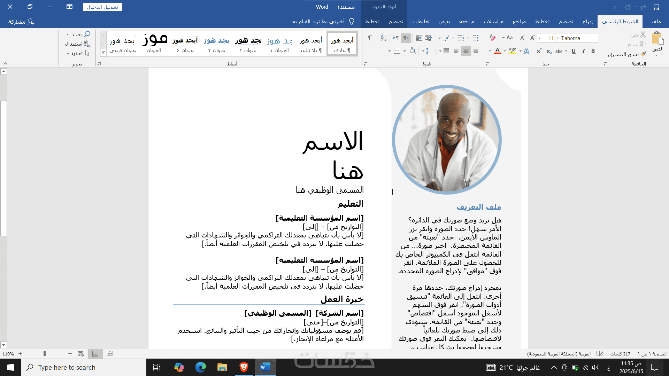669x376 pixels.
Task: Click the Superscript x² button
Action: point(539,51)
